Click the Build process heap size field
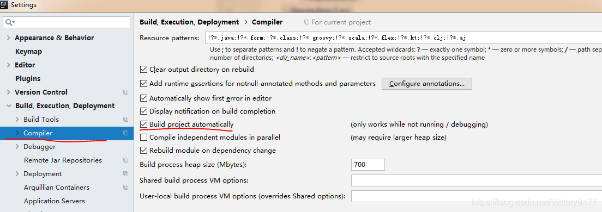This screenshot has width=602, height=212. 368,165
